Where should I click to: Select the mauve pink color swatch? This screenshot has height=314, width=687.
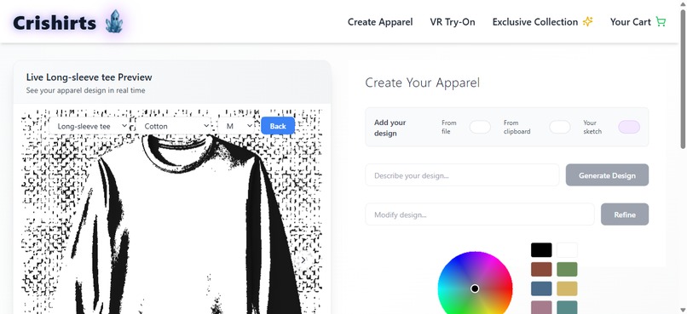541,307
